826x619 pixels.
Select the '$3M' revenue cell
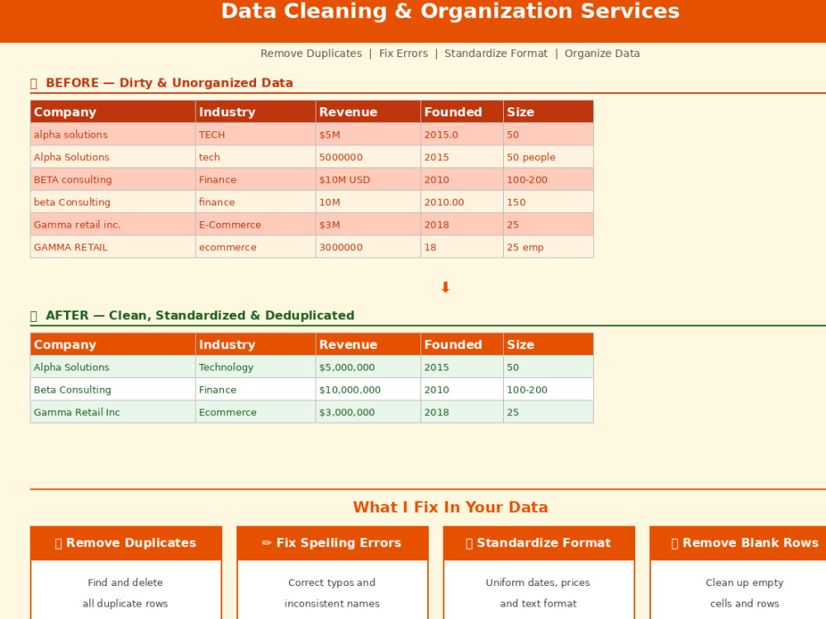pyautogui.click(x=368, y=224)
